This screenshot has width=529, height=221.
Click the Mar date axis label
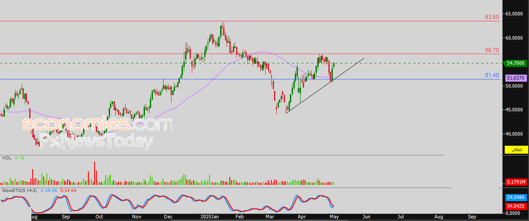pos(270,217)
